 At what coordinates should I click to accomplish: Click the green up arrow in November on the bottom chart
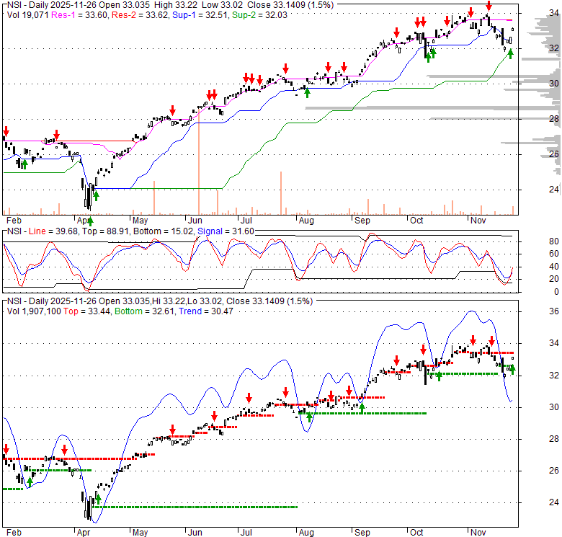[513, 370]
